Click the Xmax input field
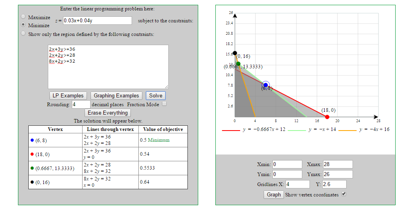This screenshot has width=404, height=210. click(338, 164)
